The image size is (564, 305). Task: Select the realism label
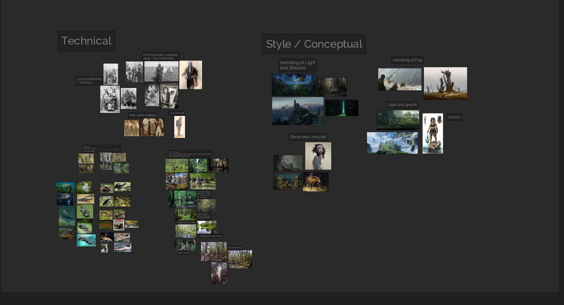click(x=454, y=117)
